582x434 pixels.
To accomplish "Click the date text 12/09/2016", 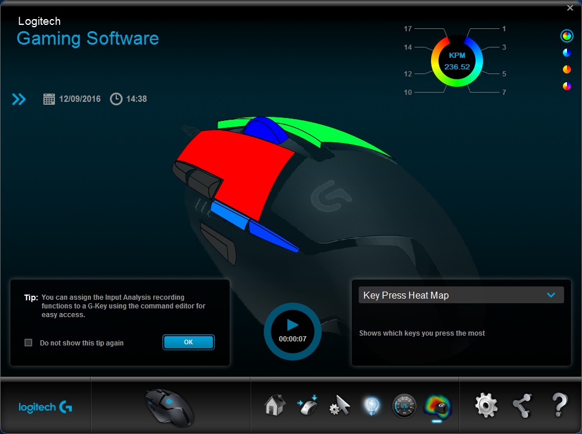I will 80,99.
